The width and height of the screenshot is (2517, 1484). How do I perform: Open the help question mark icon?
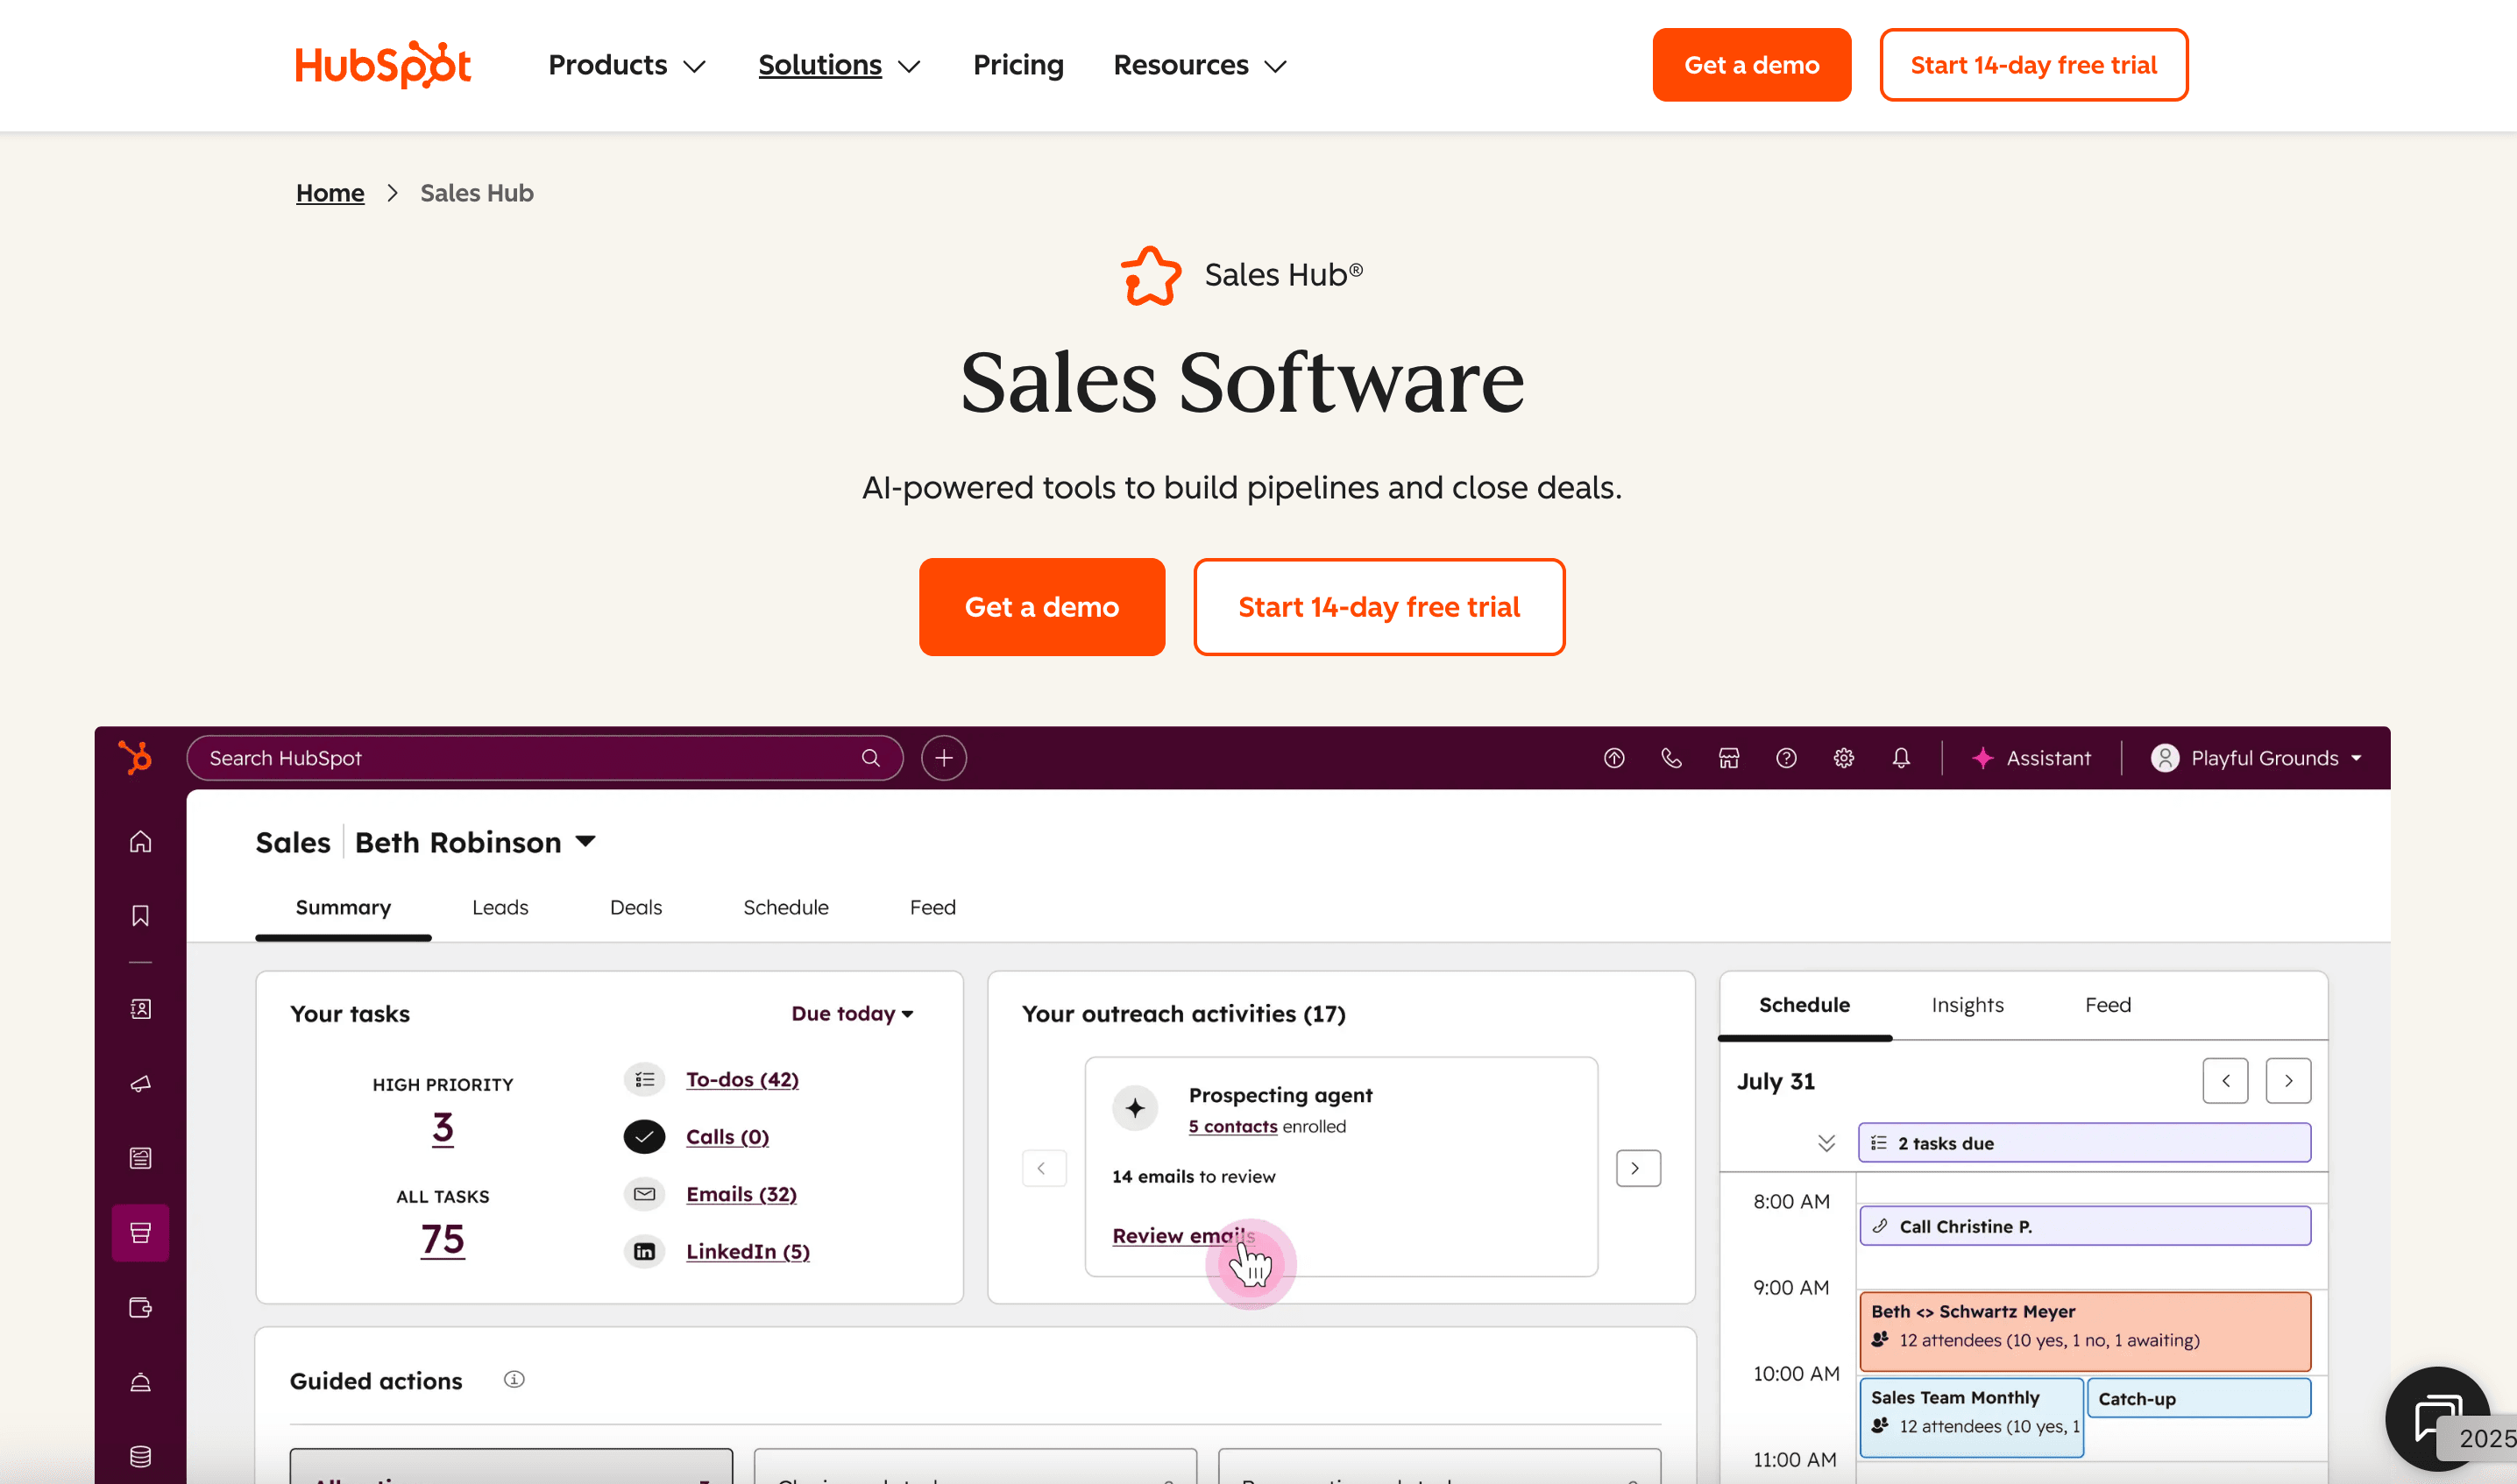click(1787, 758)
